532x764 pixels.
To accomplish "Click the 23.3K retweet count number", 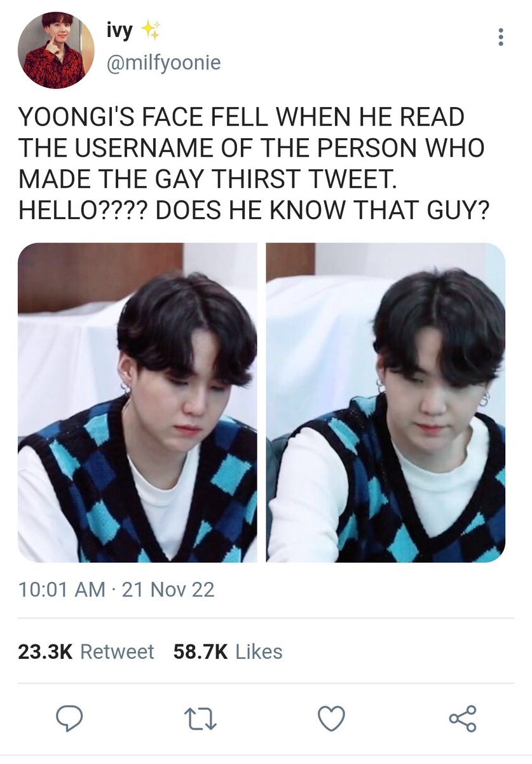I will pyautogui.click(x=46, y=651).
